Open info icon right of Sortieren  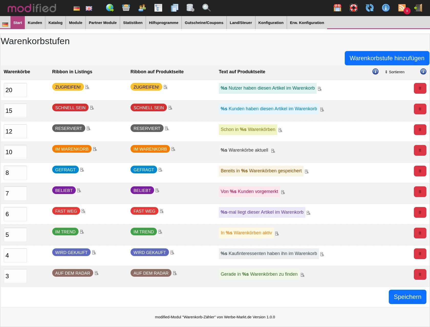[x=423, y=71]
